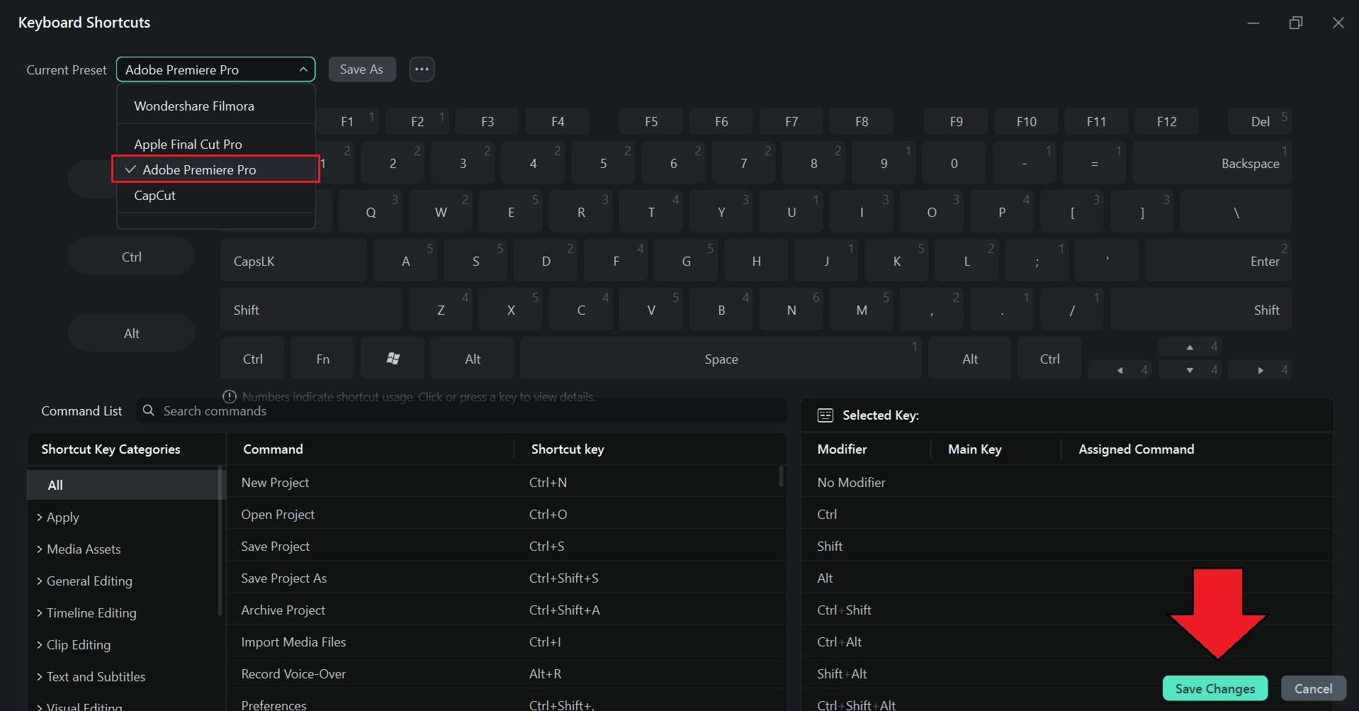
Task: Click the Command column header
Action: [x=273, y=449]
